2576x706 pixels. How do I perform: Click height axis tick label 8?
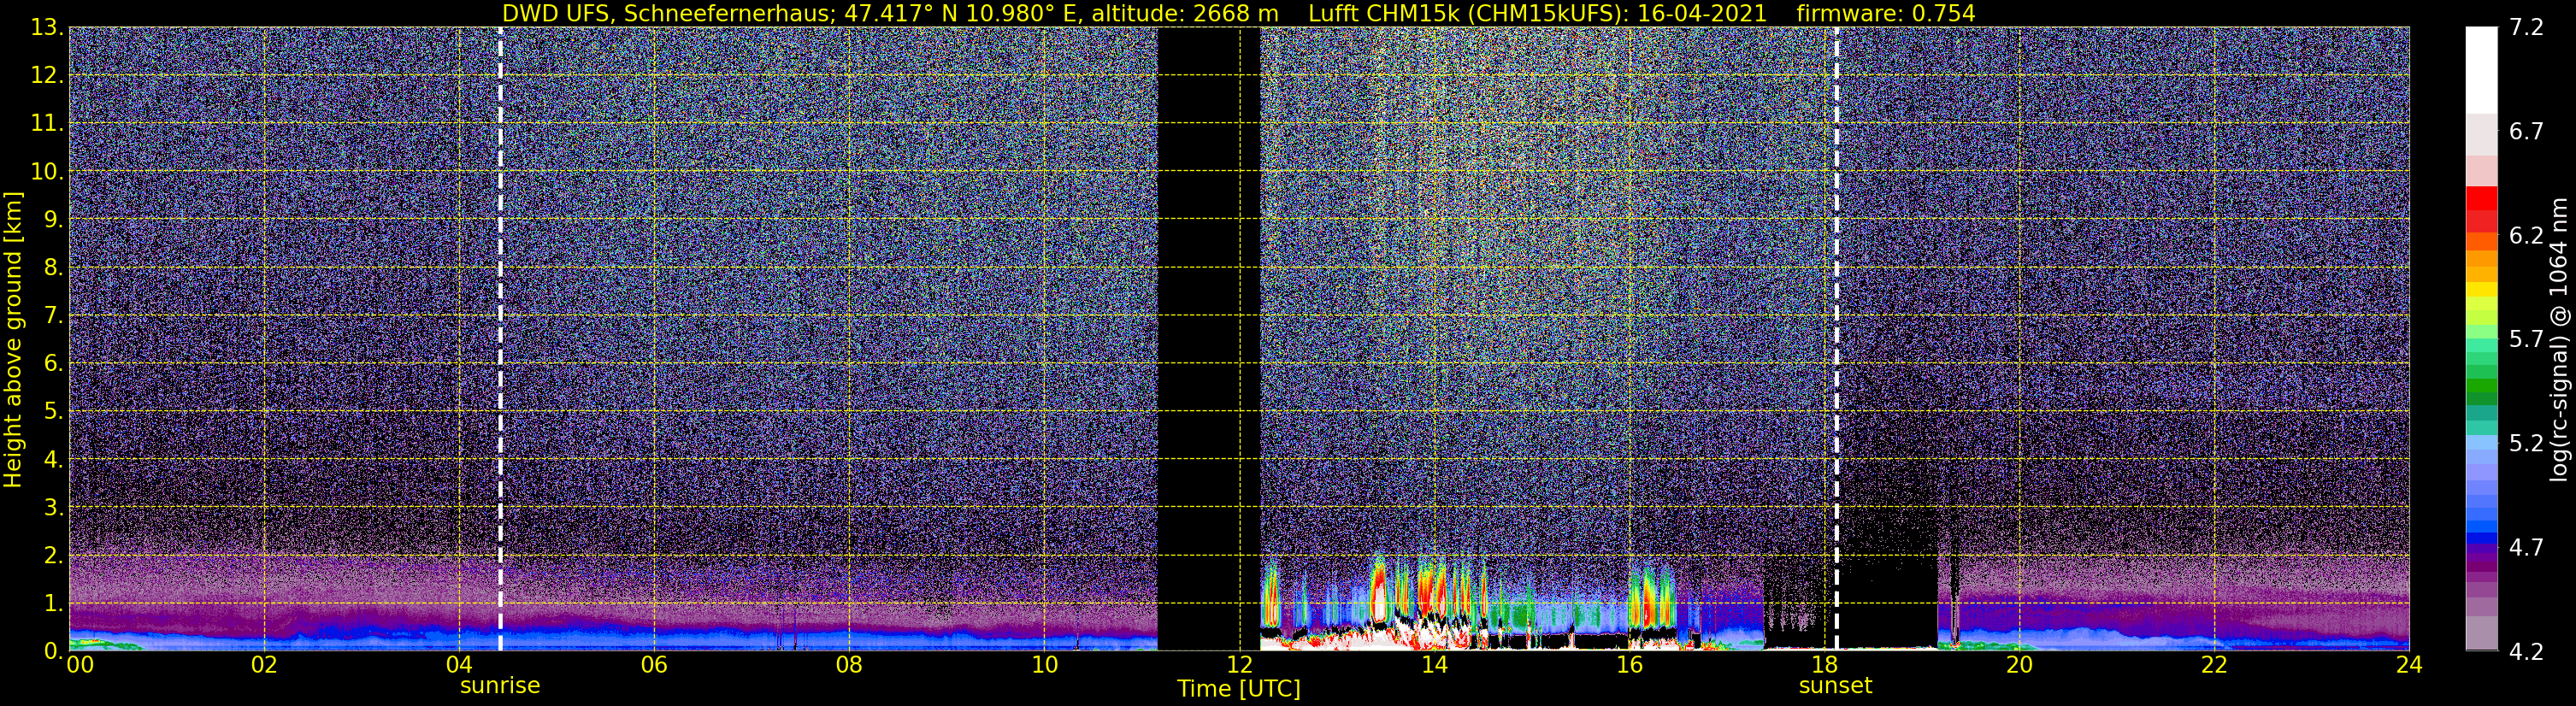(54, 267)
